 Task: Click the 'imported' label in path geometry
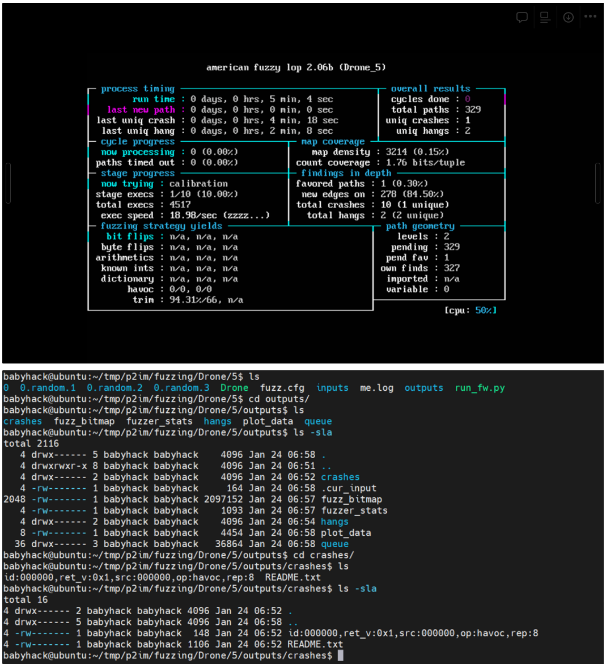click(407, 278)
